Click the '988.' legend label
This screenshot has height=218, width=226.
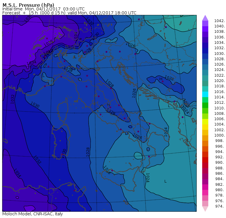pyautogui.click(x=220, y=168)
